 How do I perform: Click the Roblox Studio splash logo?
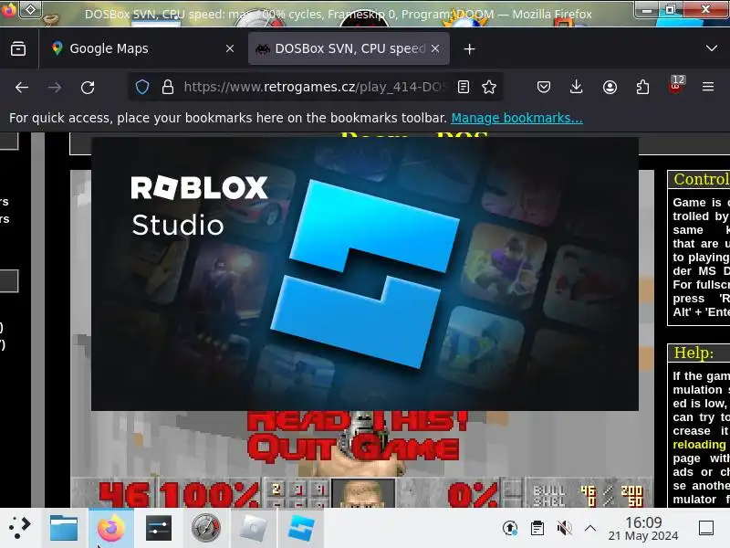click(364, 273)
